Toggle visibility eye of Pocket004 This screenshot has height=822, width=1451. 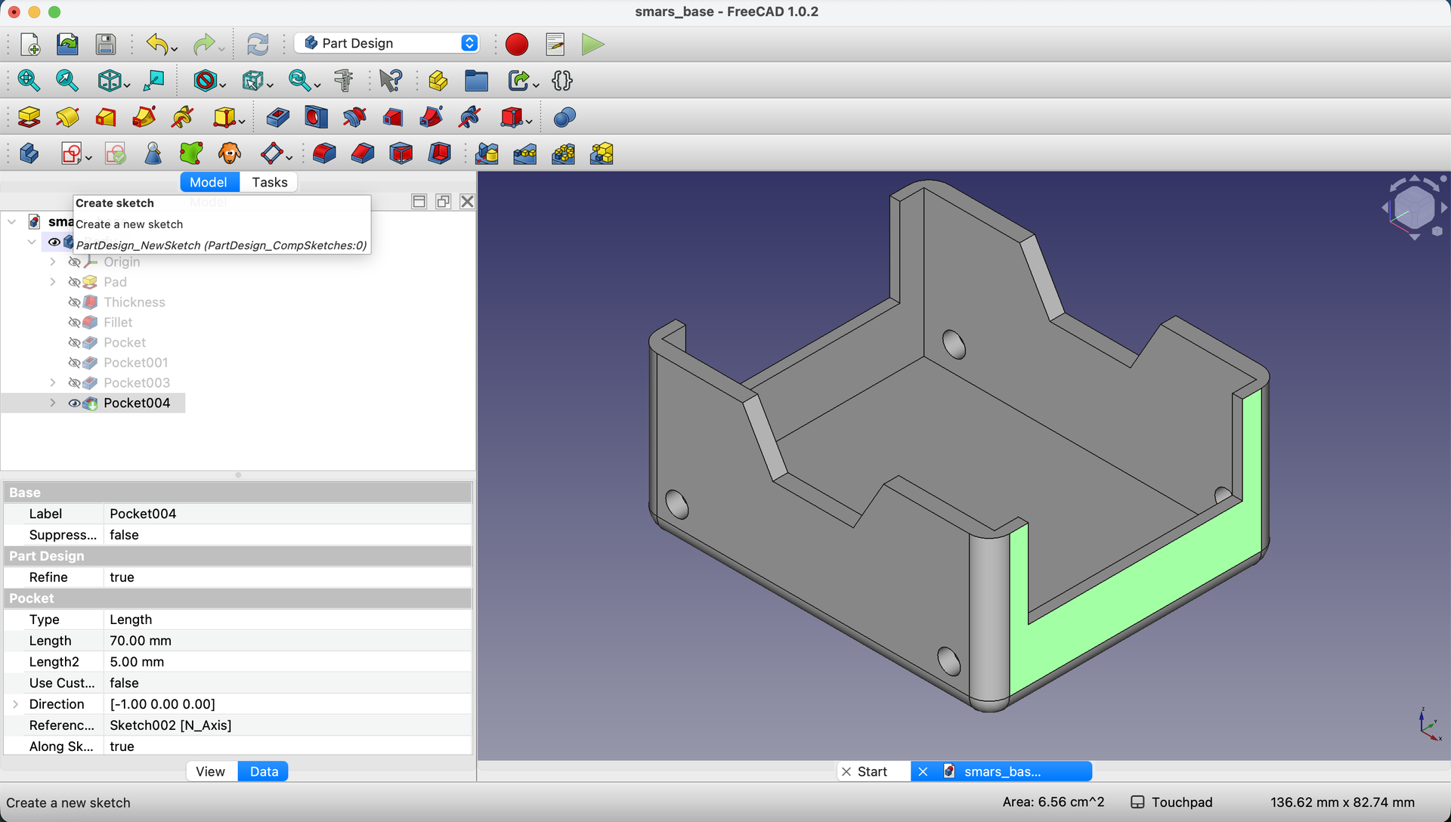pos(74,403)
